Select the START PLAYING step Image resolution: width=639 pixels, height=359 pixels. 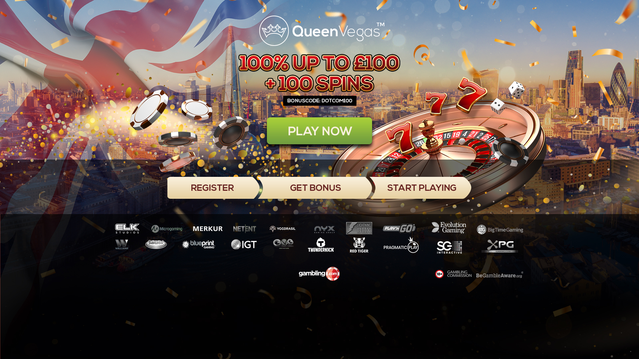coord(421,188)
